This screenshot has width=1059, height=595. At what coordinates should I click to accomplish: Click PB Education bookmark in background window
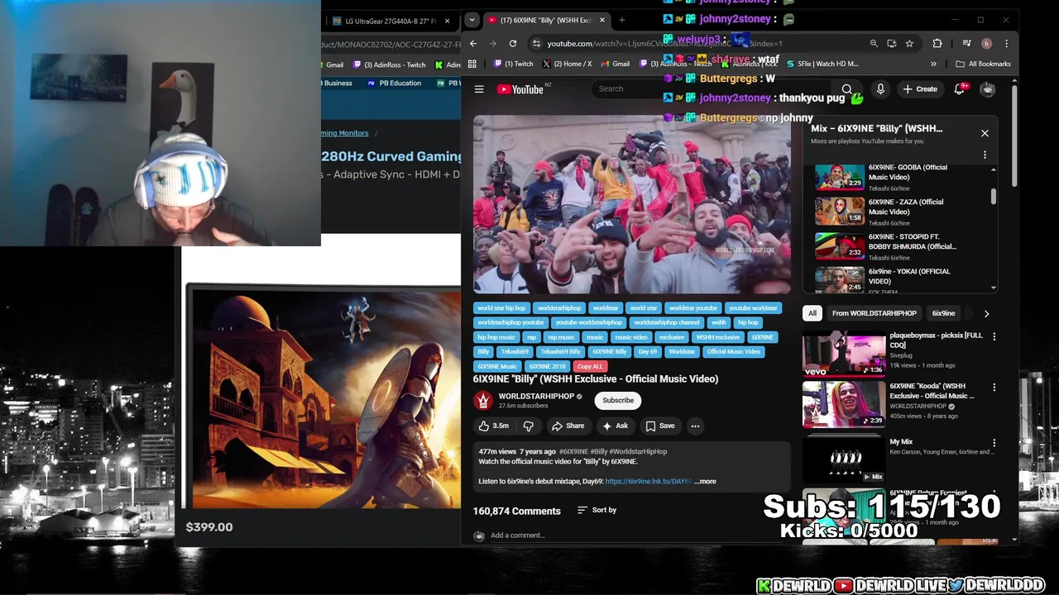click(395, 83)
